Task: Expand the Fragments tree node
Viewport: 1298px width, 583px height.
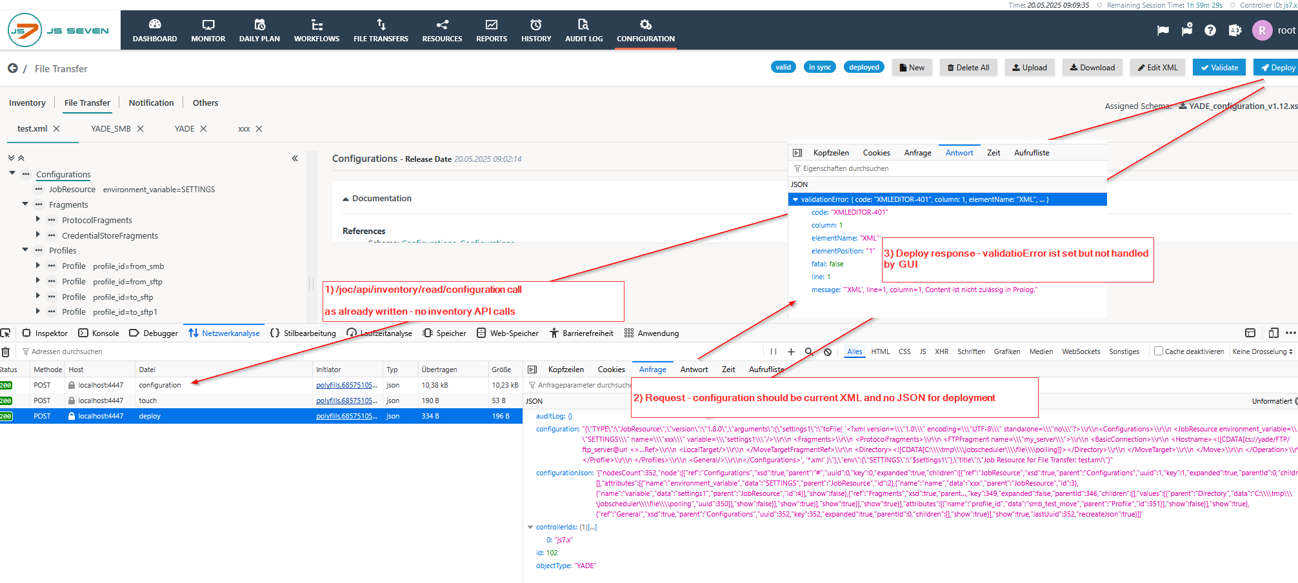Action: coord(25,204)
